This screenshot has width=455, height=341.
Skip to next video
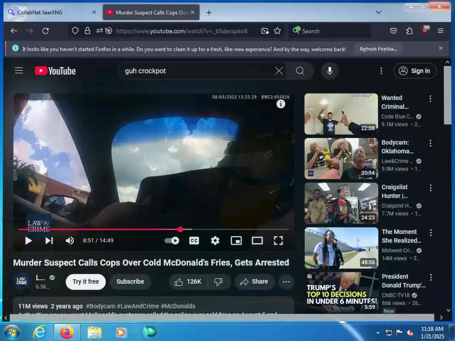[x=49, y=241]
